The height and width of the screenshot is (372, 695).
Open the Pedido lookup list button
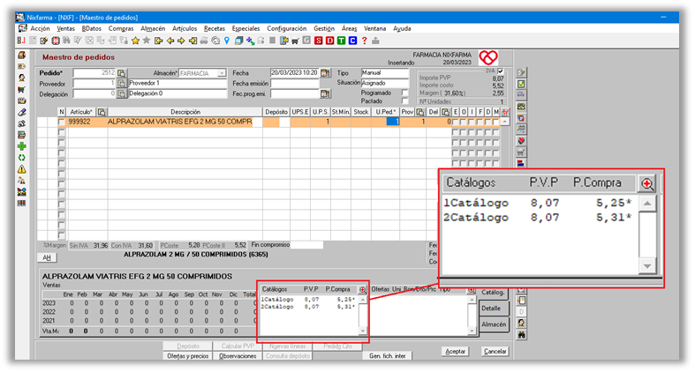[122, 73]
